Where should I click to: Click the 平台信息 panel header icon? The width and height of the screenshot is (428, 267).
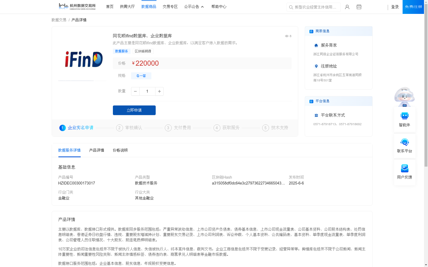[311, 101]
